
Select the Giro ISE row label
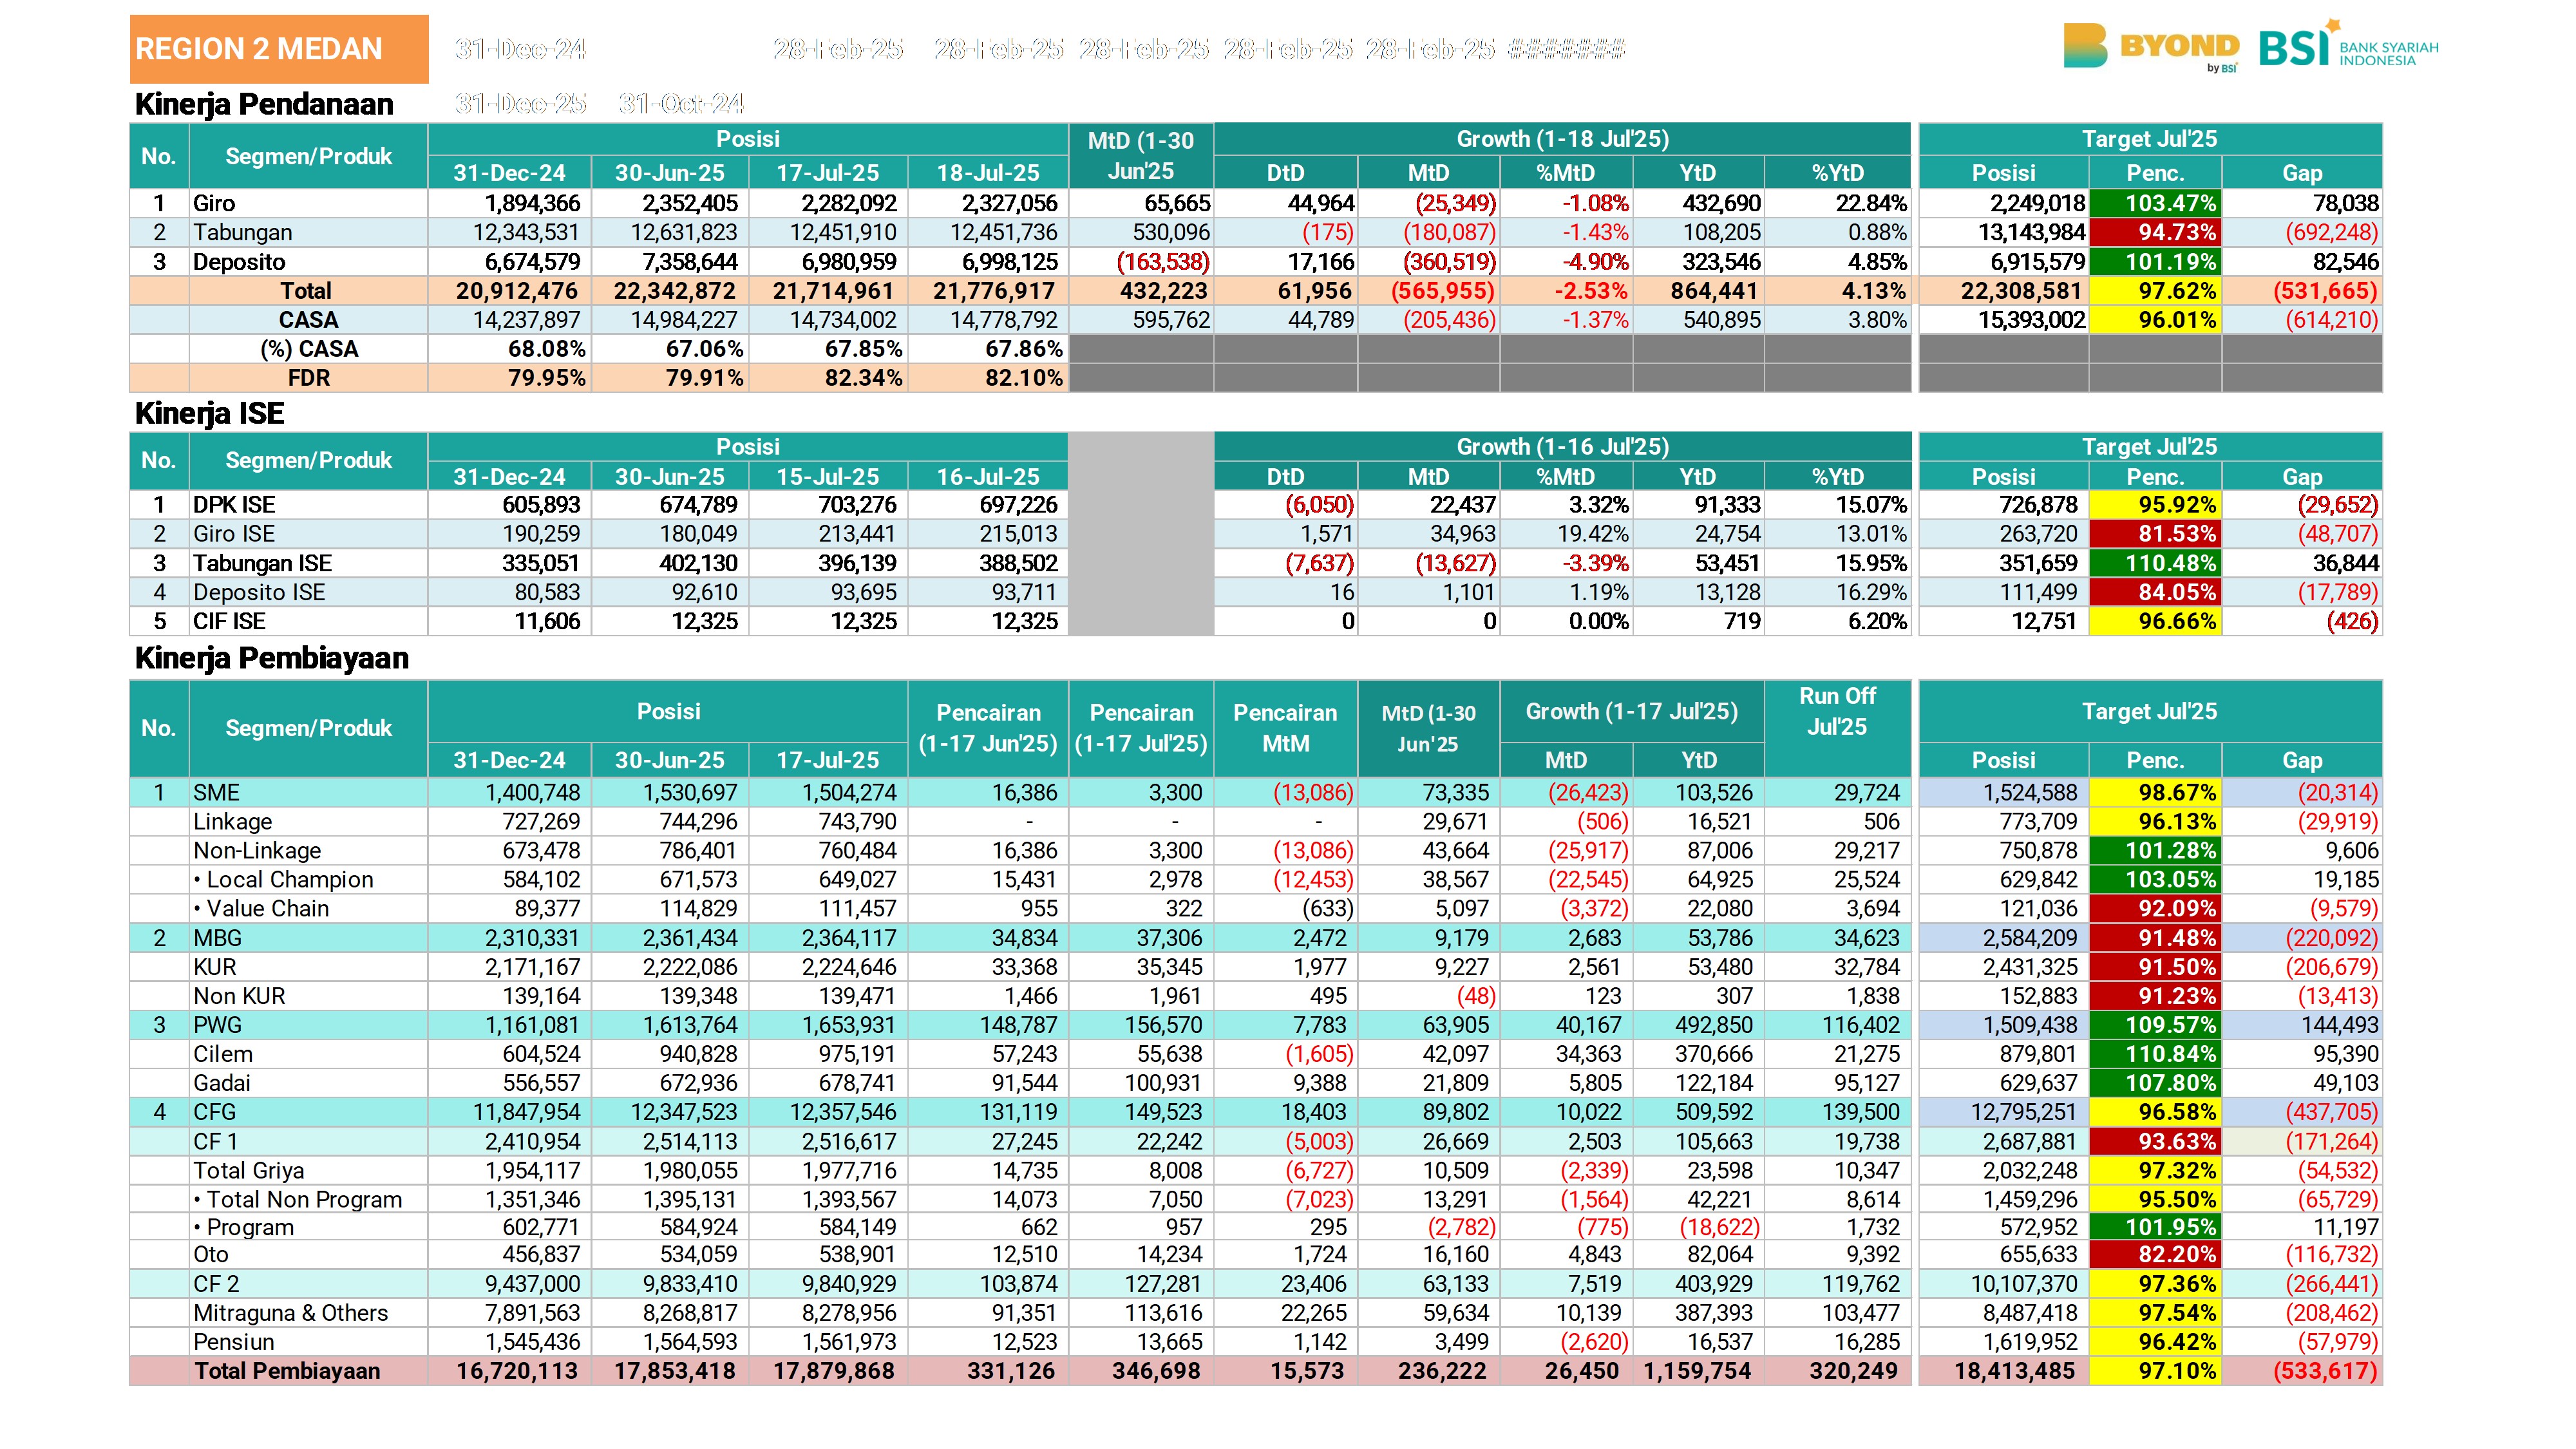(234, 534)
